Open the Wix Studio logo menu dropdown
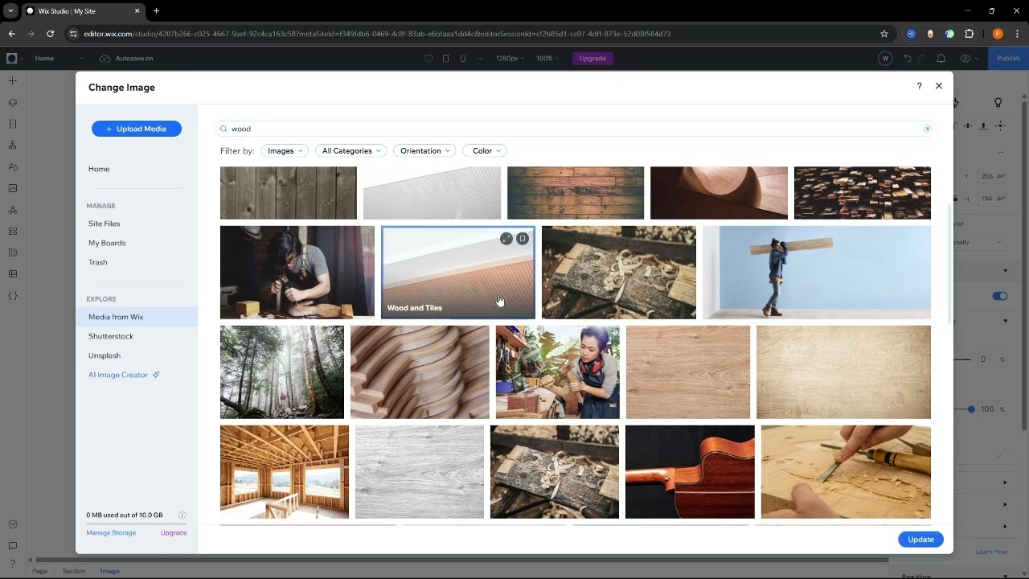 pos(14,58)
